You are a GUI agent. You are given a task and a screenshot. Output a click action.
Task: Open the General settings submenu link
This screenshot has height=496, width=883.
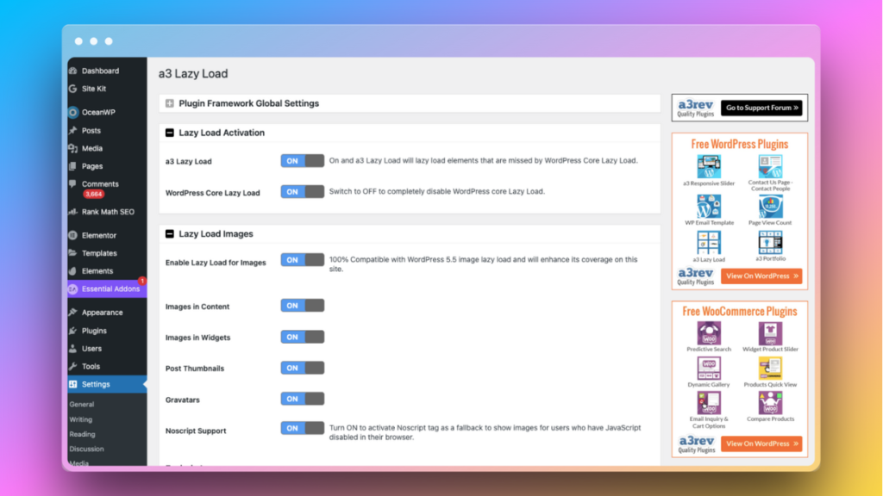[82, 405]
